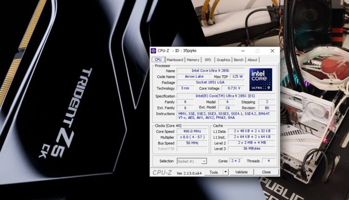The image size is (349, 200).
Task: Open the Bench tab
Action: (x=239, y=60)
